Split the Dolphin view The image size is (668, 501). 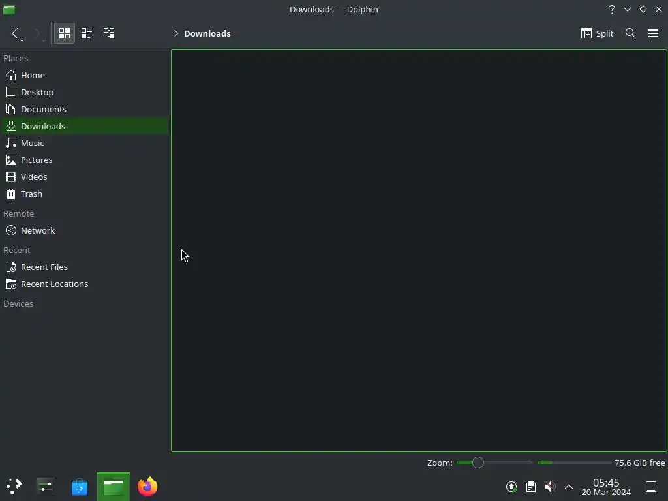coord(597,33)
